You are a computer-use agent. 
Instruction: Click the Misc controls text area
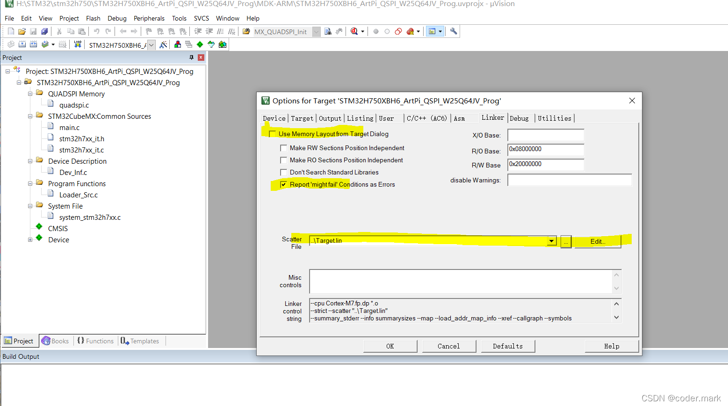(461, 281)
